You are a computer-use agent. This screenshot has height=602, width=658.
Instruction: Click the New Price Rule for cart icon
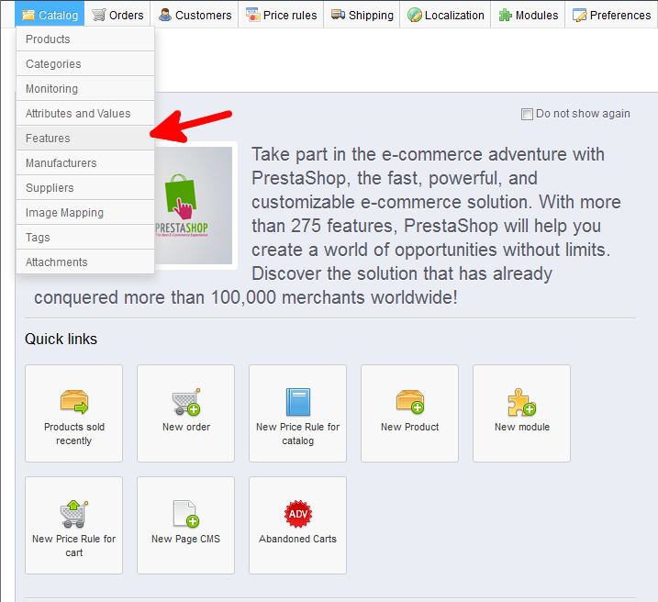(73, 514)
